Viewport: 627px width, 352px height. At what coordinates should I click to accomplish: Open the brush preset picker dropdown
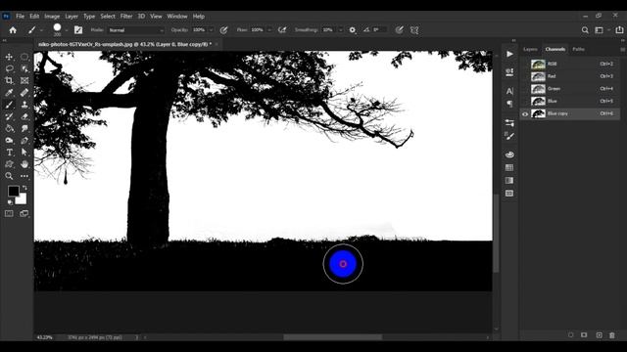tap(67, 30)
